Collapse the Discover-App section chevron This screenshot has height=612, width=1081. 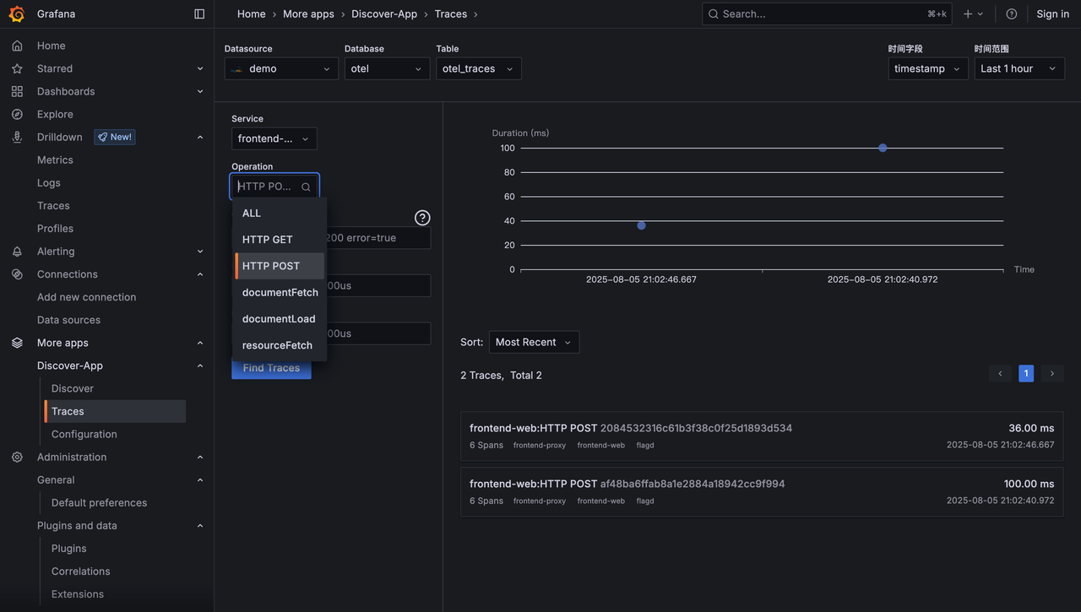click(200, 366)
